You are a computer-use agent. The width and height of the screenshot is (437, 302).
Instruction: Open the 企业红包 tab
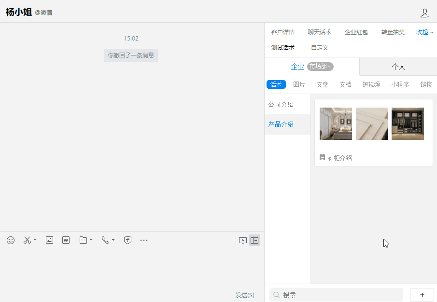point(356,32)
